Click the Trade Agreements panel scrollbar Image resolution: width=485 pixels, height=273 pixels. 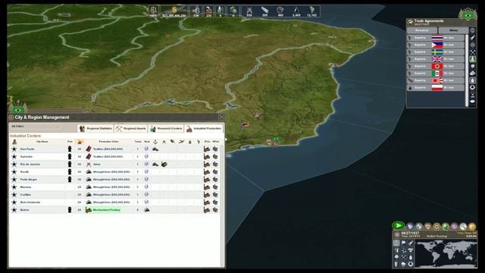[x=467, y=71]
